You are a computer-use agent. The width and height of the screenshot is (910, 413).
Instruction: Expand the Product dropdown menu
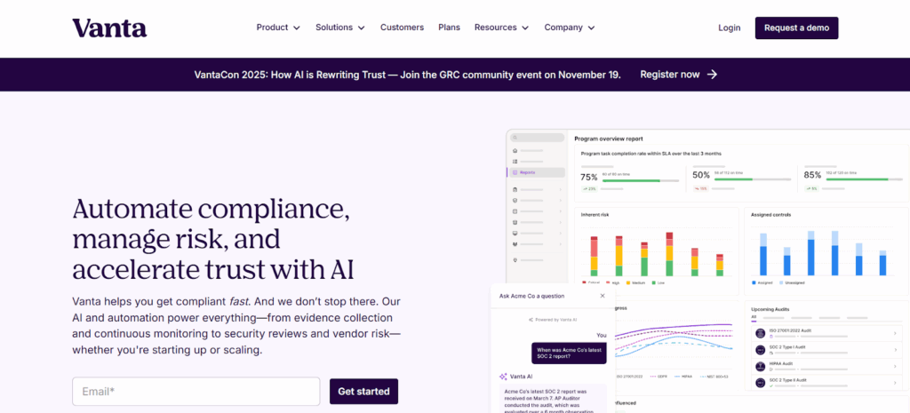pyautogui.click(x=278, y=28)
